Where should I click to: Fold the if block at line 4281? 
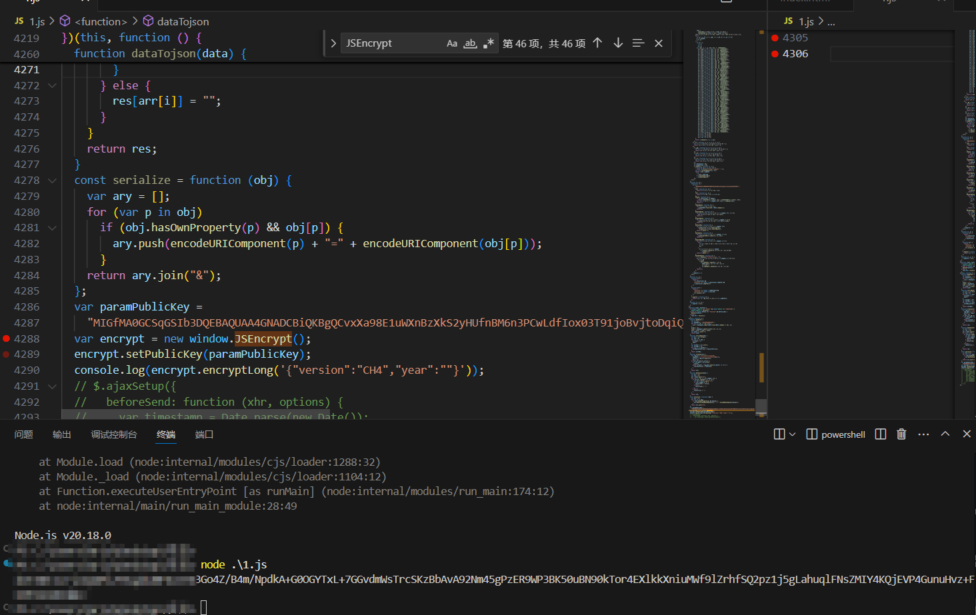pos(52,228)
